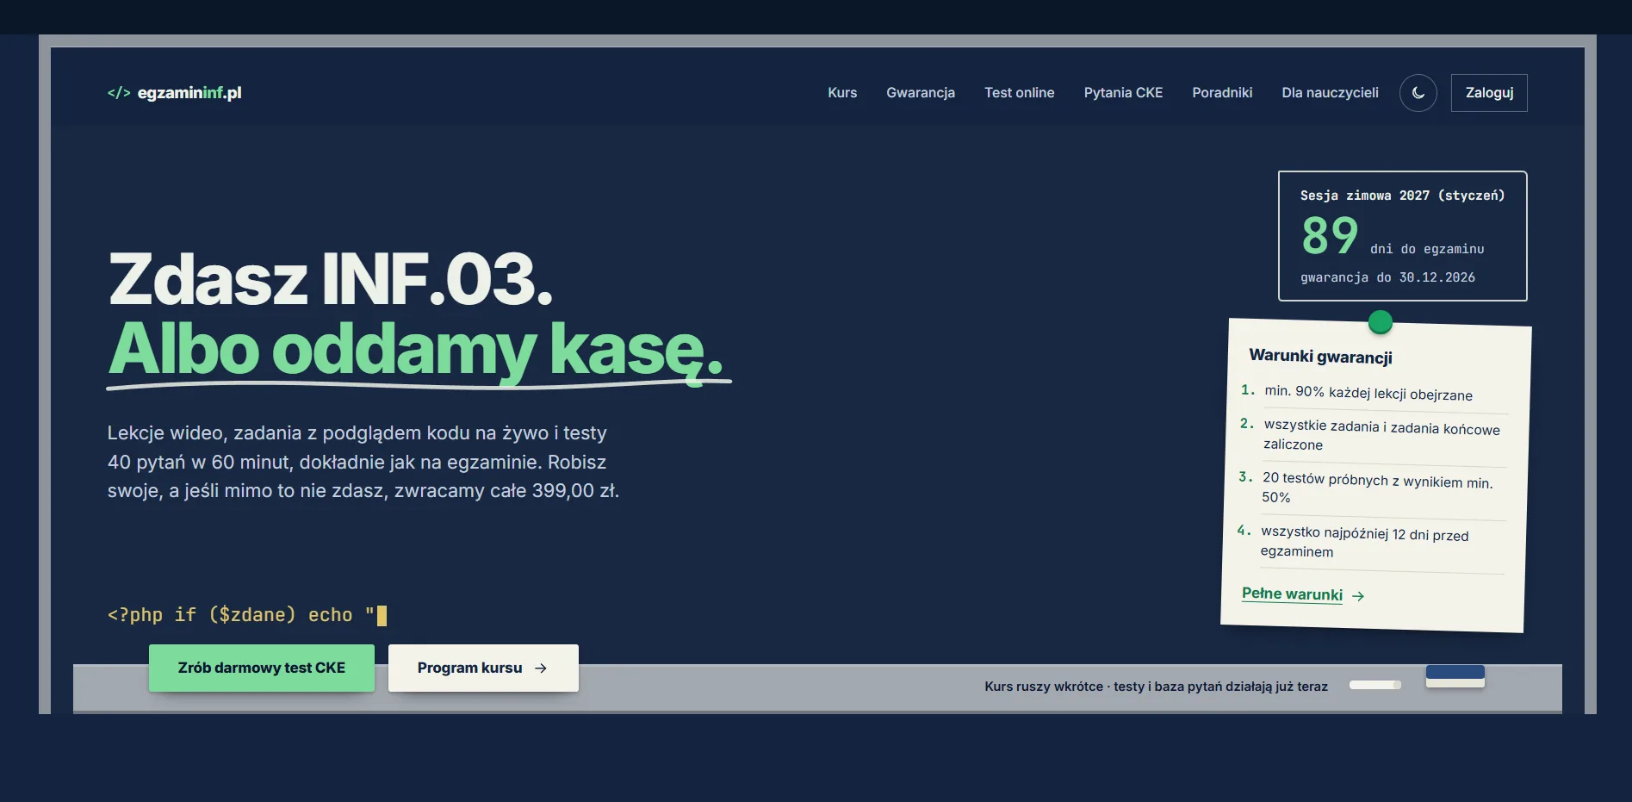1632x802 pixels.
Task: Click the green pin on the note
Action: coord(1381,322)
